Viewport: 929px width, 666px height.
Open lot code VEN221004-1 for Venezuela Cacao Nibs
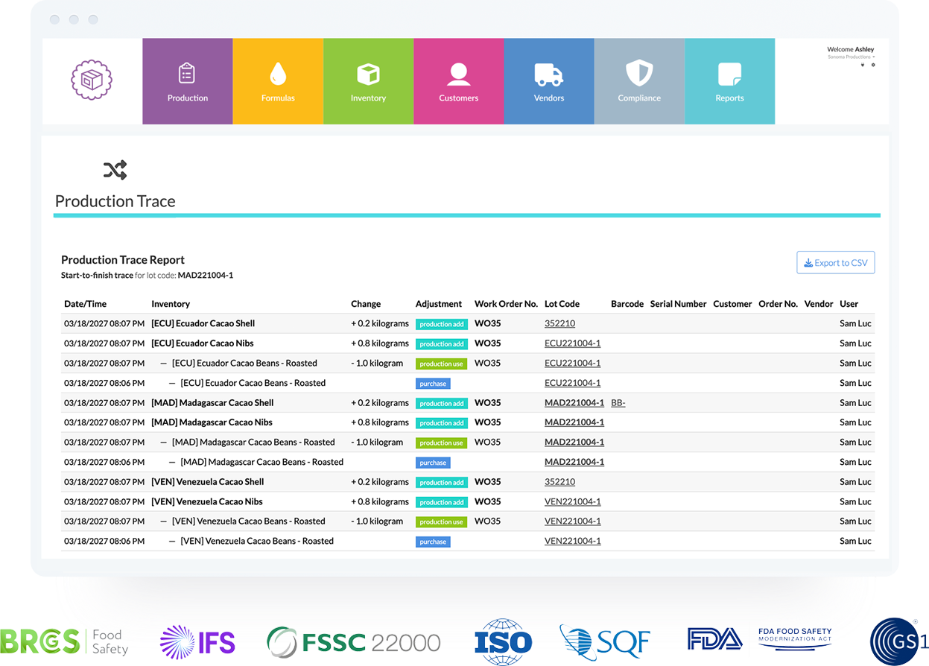pos(572,502)
